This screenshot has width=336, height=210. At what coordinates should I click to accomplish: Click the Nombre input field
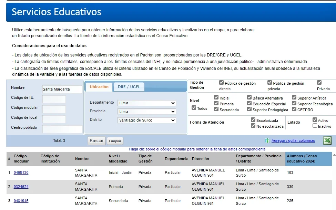tap(62, 89)
